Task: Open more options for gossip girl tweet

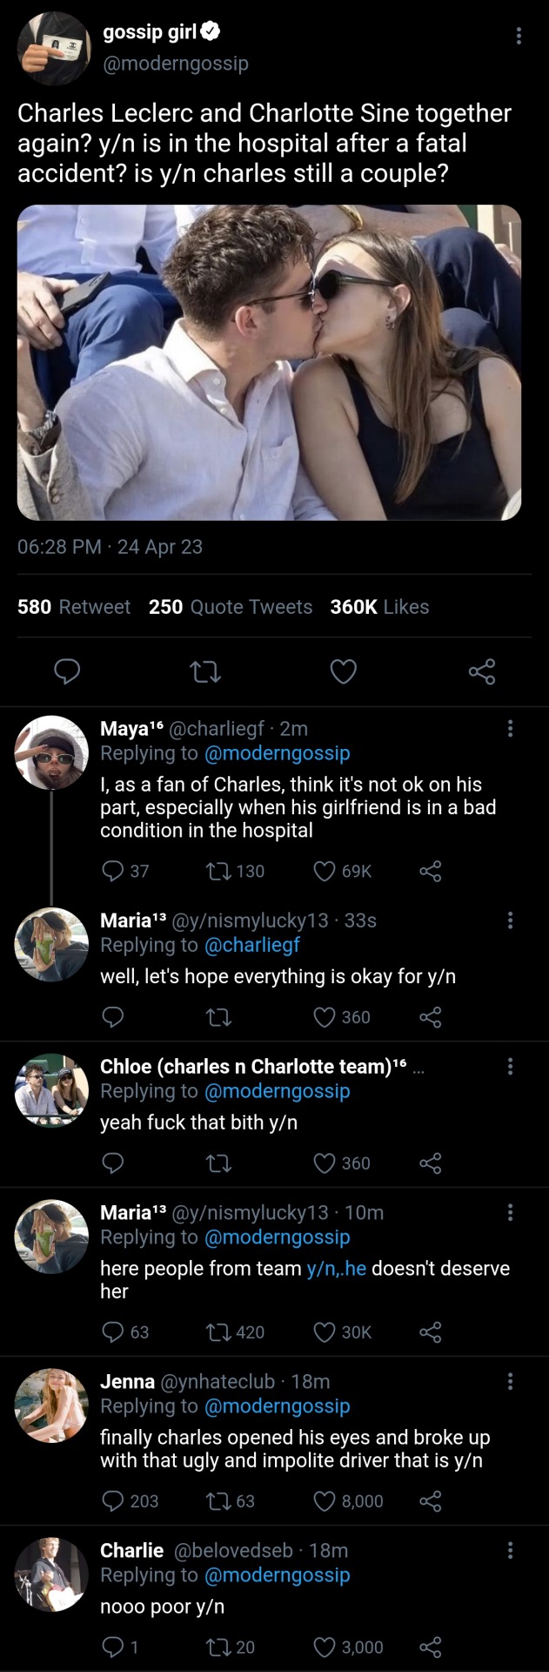Action: (519, 36)
